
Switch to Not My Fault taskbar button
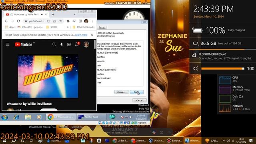tap(91, 117)
